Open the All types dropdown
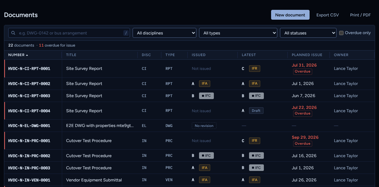The height and width of the screenshot is (187, 379). pyautogui.click(x=238, y=33)
